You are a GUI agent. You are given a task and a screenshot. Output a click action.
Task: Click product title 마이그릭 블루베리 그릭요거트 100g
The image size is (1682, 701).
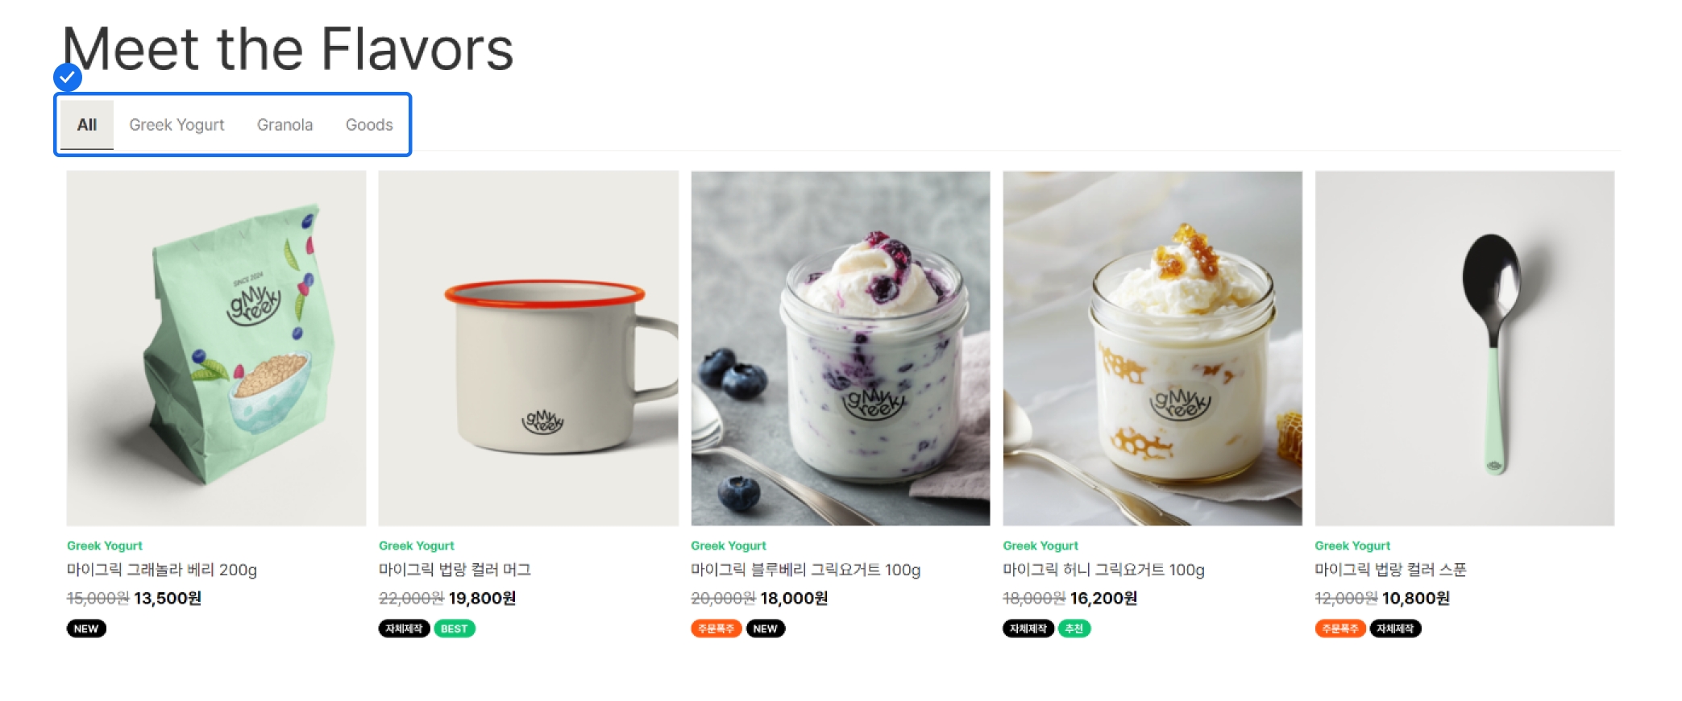[x=805, y=570]
